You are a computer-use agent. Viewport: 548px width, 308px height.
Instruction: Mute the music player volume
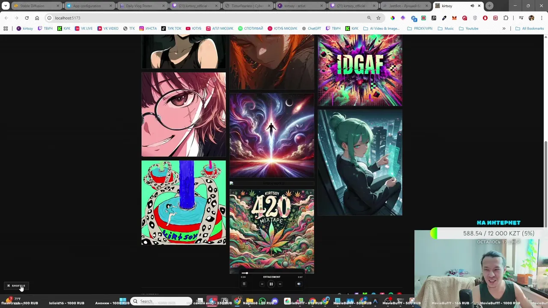[299, 284]
